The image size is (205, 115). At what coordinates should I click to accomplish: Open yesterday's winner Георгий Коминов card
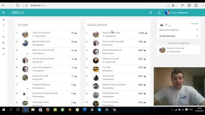179,50
